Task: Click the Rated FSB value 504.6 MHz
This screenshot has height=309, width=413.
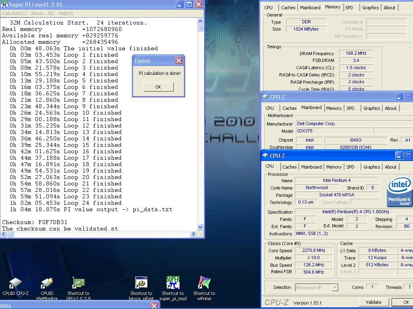Action: (313, 272)
